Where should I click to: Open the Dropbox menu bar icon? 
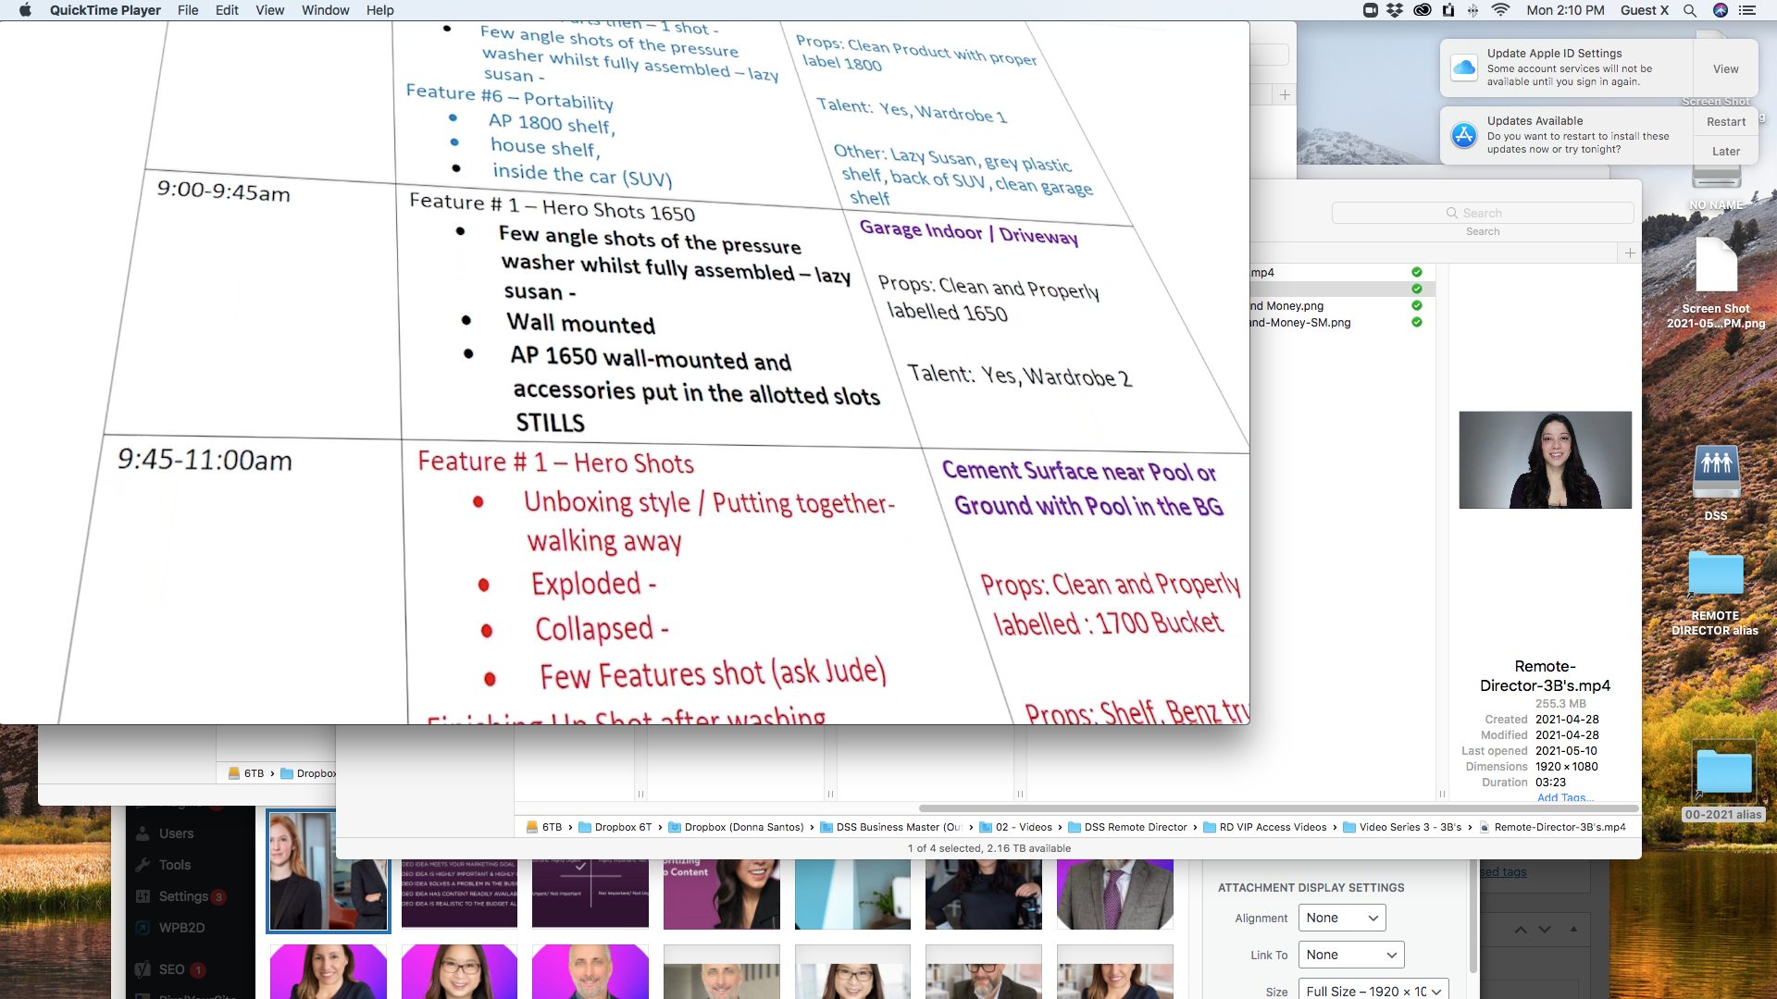[x=1396, y=10]
